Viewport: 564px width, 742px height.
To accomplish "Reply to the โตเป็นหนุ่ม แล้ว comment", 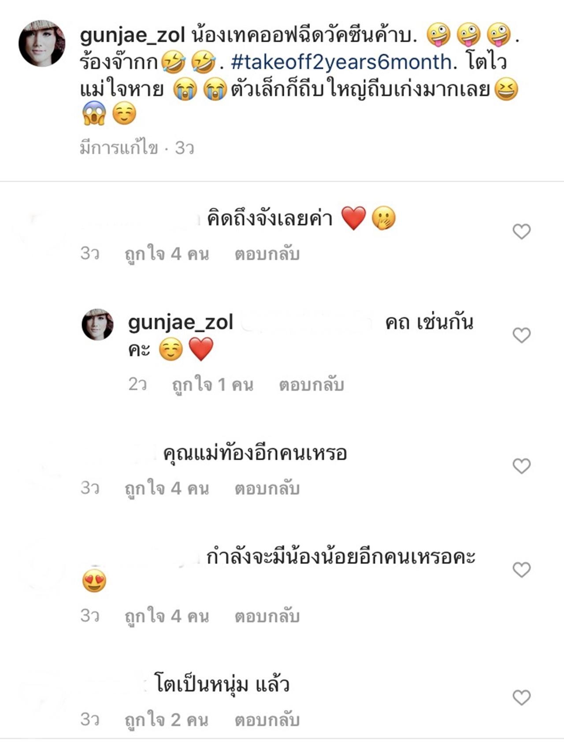I will (x=267, y=720).
